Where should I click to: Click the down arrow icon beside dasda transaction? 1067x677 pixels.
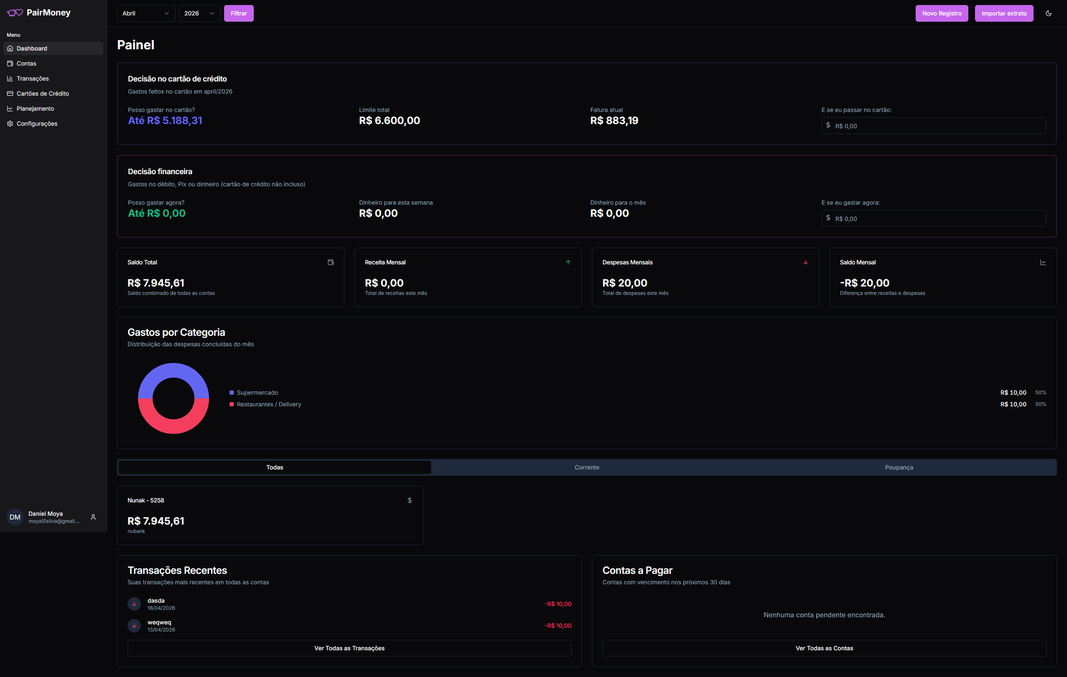point(134,604)
